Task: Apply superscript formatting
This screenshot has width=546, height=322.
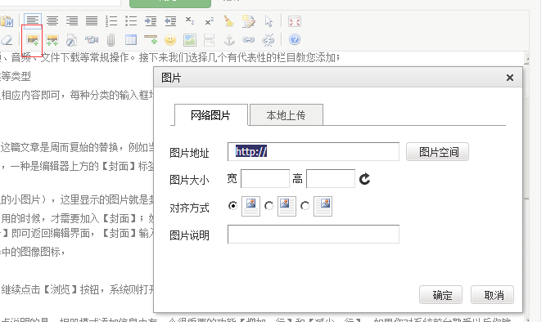Action: pyautogui.click(x=210, y=21)
